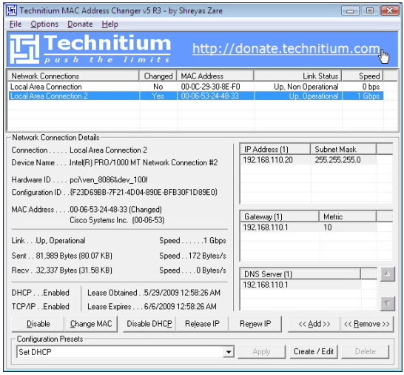404x375 pixels.
Task: Open the Set DHCP presets dropdown arrow
Action: [229, 352]
